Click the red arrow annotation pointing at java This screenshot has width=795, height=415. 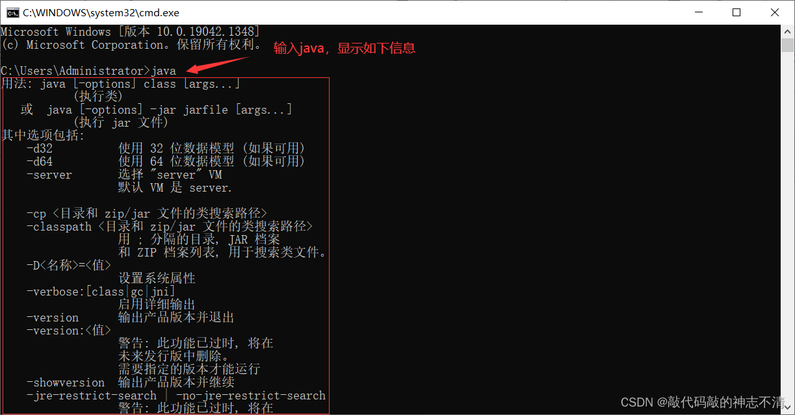[217, 66]
